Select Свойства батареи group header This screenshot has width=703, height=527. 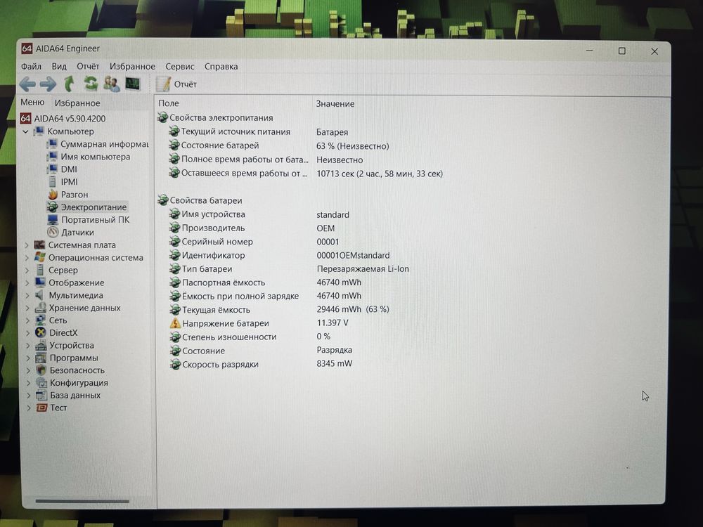[200, 200]
